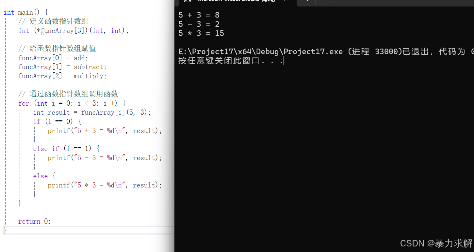Click the comment '// 给函数指针数组赋值'
The width and height of the screenshot is (474, 252).
pyautogui.click(x=57, y=49)
